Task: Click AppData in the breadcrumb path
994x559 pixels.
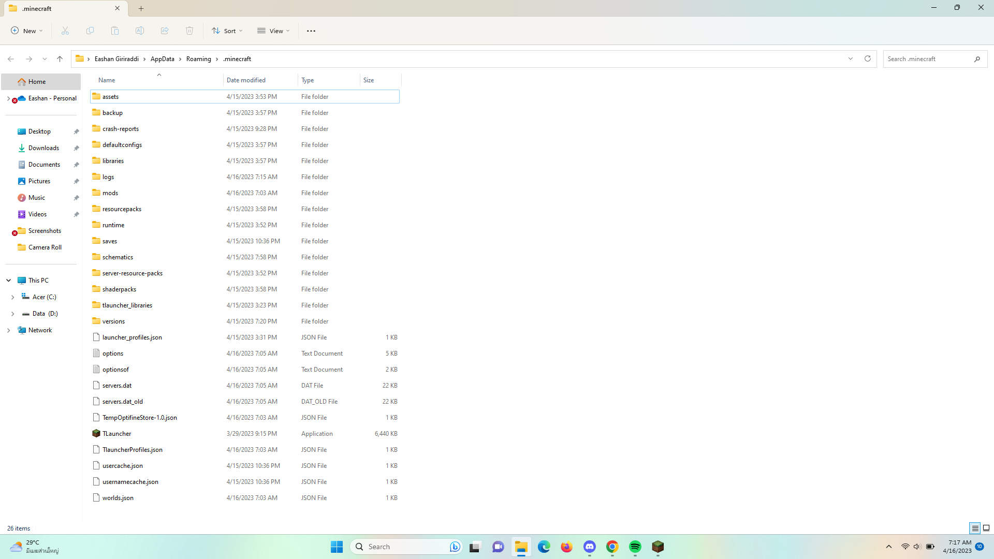Action: 163,59
